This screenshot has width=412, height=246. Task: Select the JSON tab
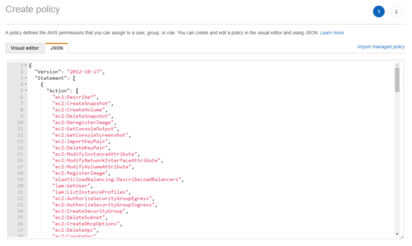[x=57, y=48]
